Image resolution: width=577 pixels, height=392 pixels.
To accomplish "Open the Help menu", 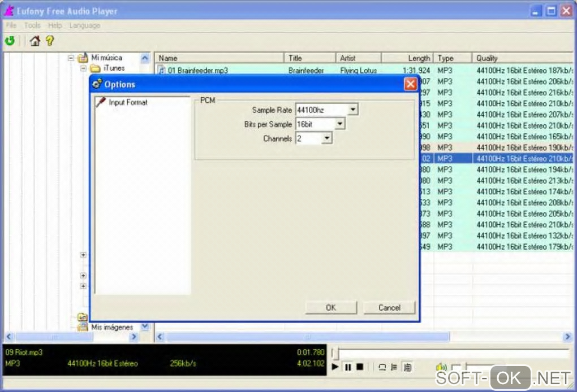I will pyautogui.click(x=55, y=25).
